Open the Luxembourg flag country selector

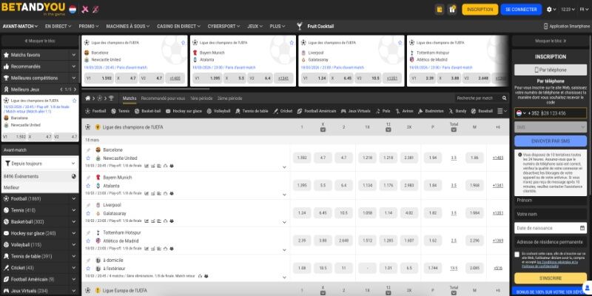coord(73,10)
